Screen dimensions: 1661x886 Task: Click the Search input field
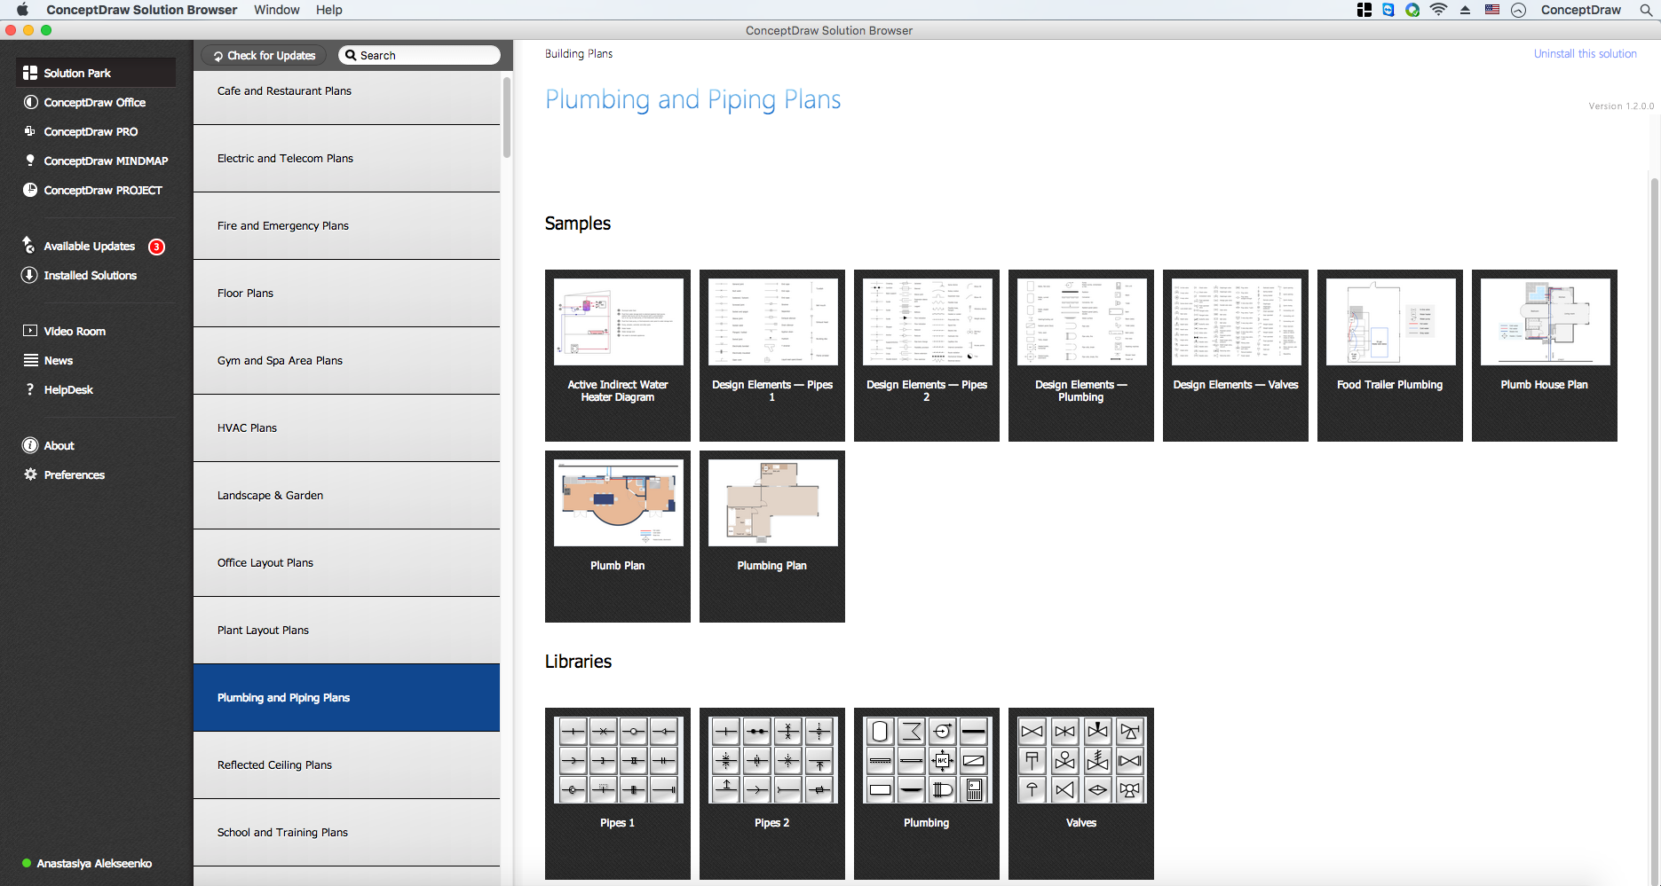tap(419, 55)
